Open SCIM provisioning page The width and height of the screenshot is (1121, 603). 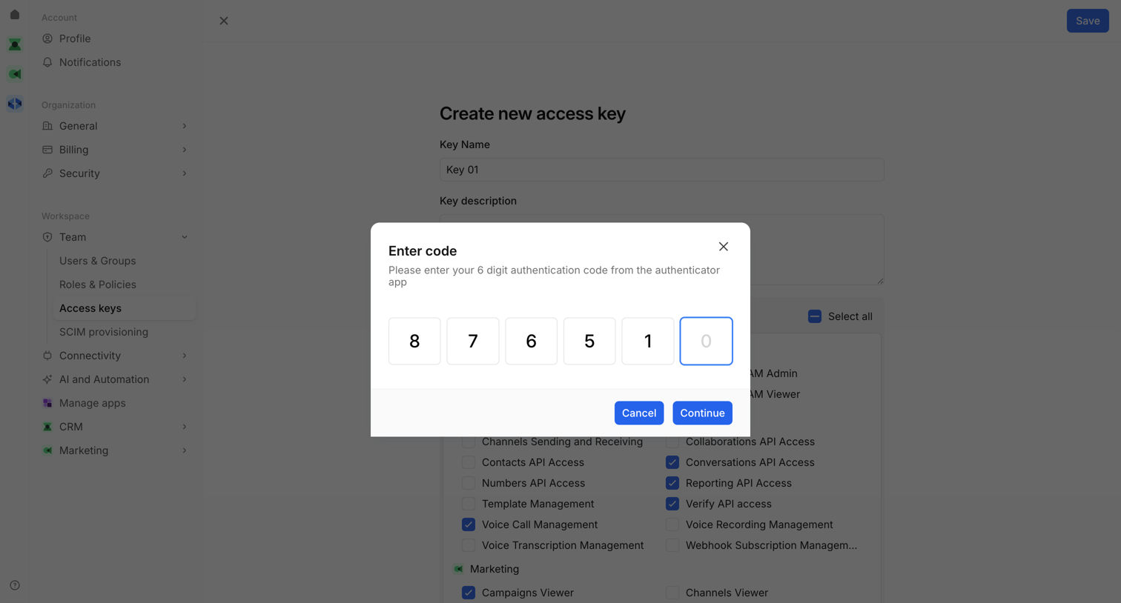tap(104, 332)
